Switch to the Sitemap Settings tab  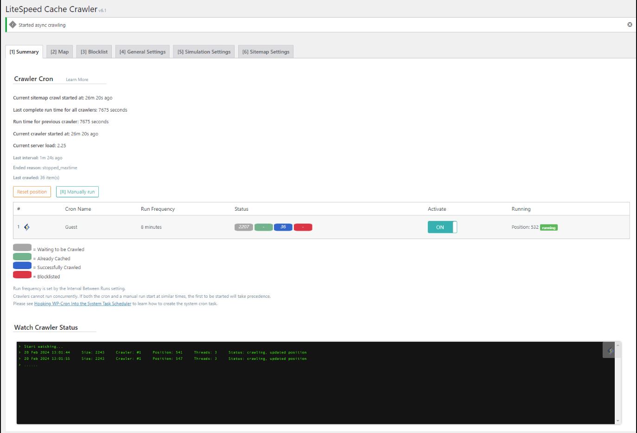click(x=266, y=52)
